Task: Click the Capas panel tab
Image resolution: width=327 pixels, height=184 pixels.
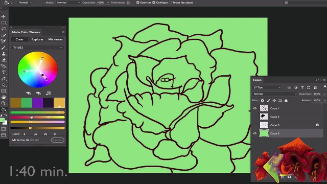Action: pos(257,80)
